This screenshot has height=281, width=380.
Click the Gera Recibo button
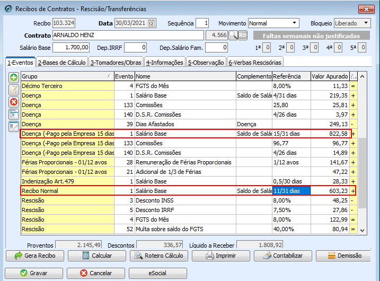[35, 256]
